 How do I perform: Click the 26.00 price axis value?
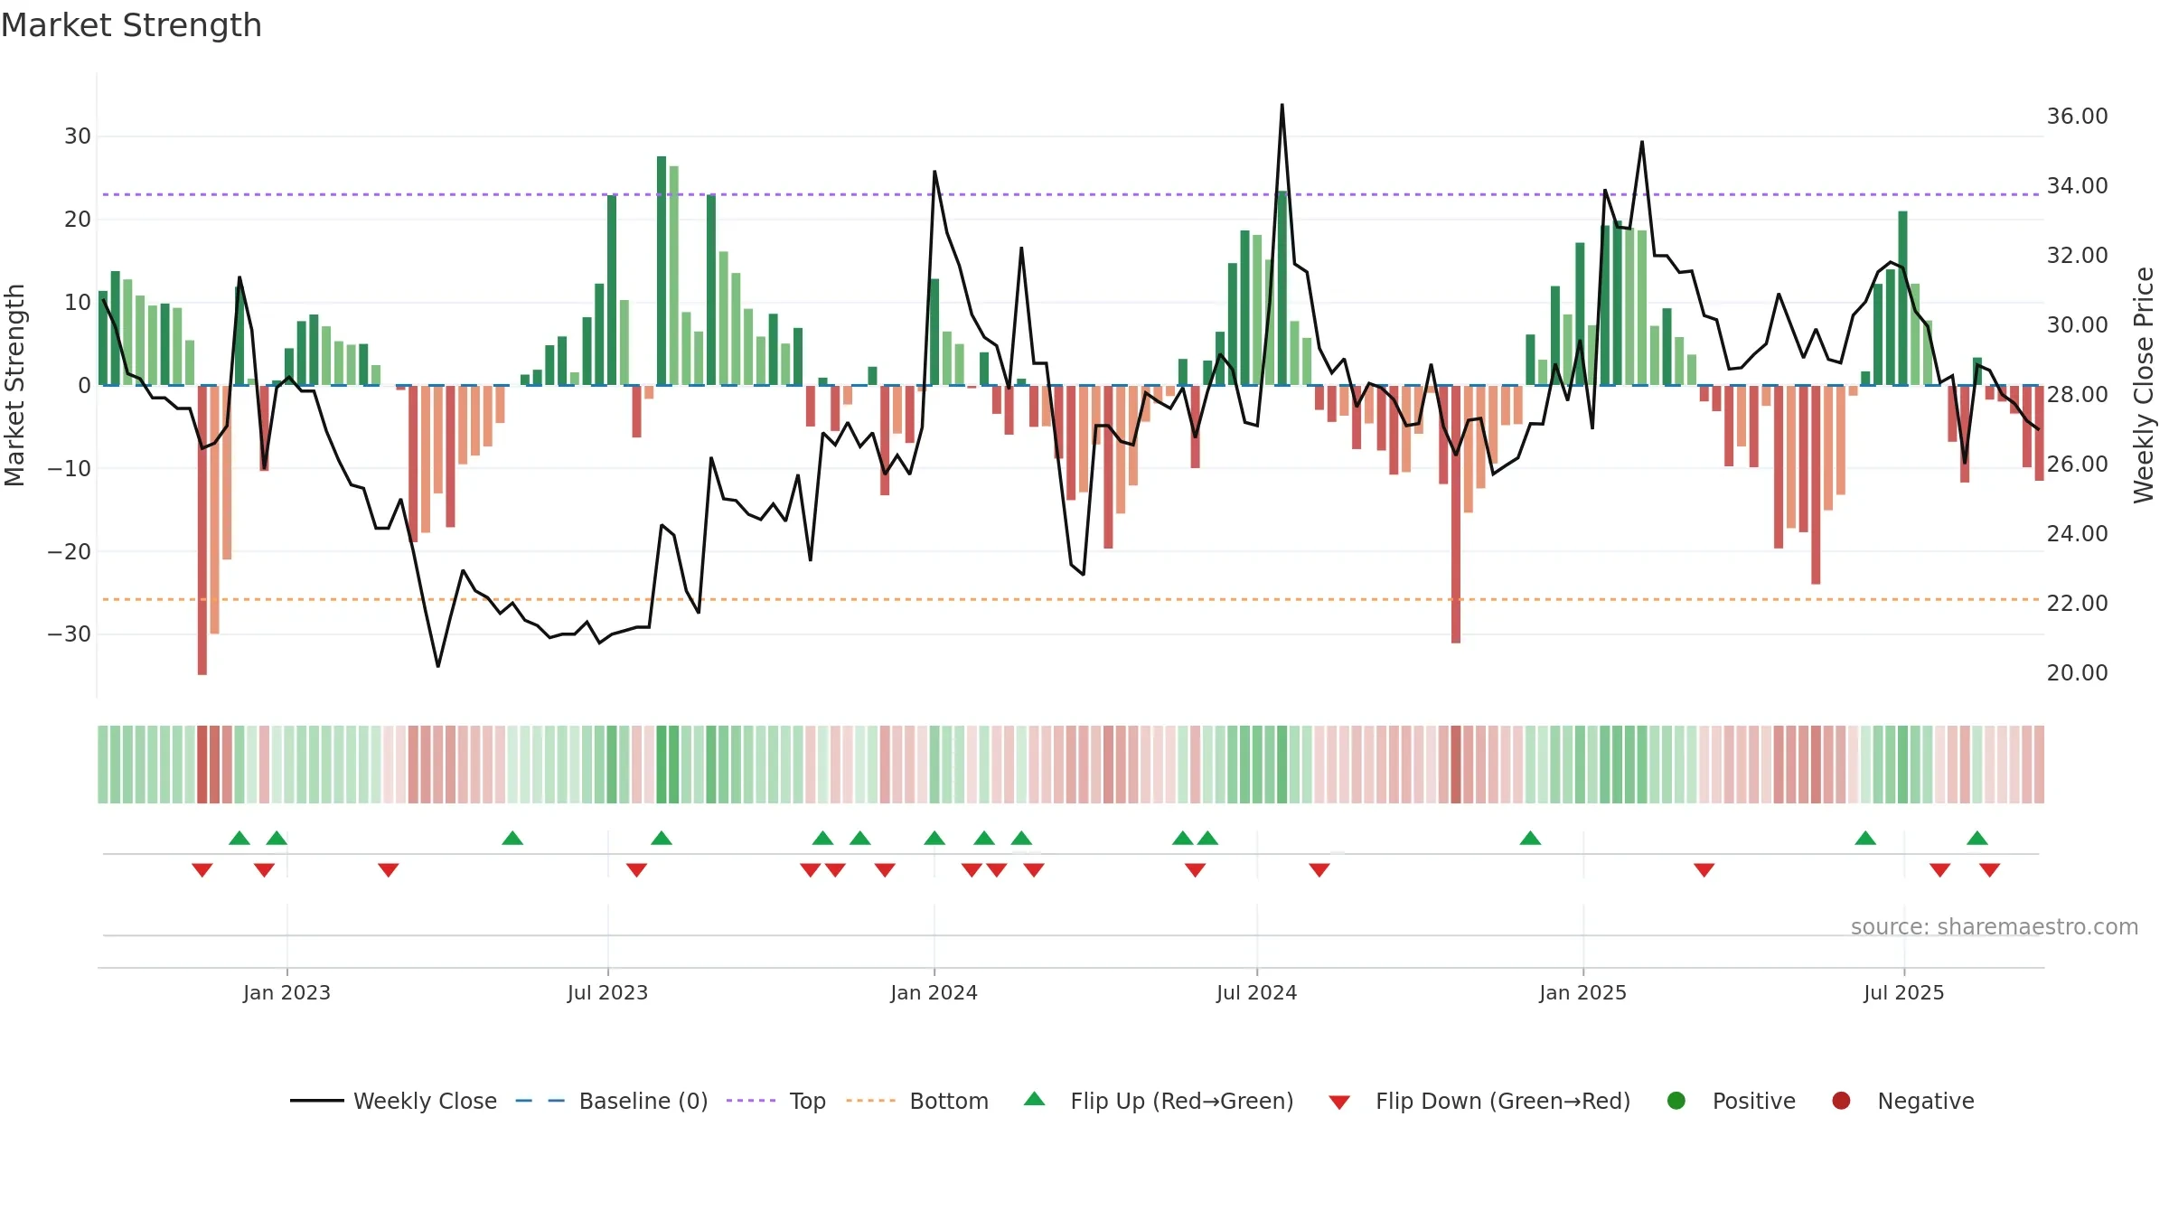point(2077,464)
